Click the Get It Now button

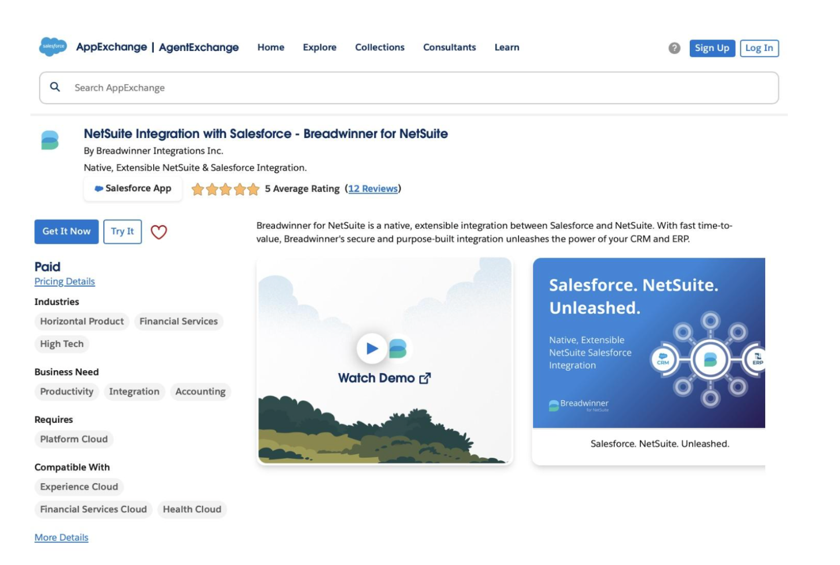tap(66, 231)
